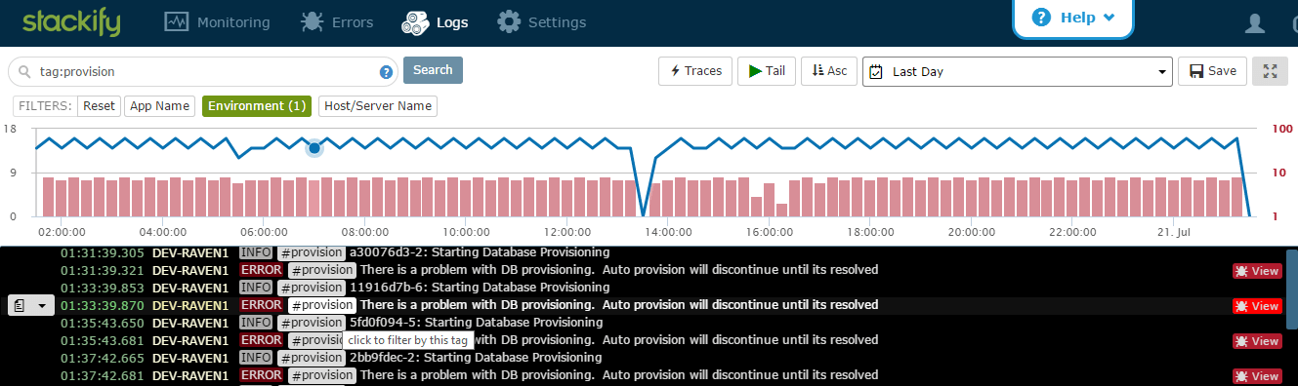This screenshot has height=386, width=1298.
Task: Save the current log search
Action: point(1213,71)
